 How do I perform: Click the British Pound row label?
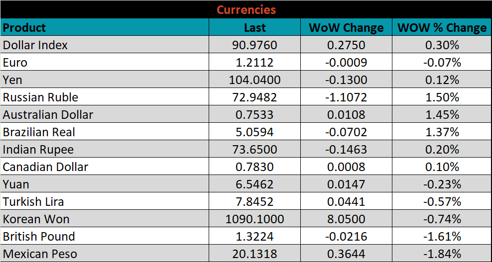[39, 237]
